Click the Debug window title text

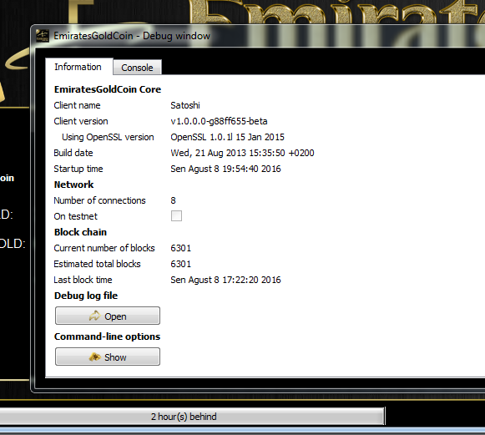tap(132, 36)
